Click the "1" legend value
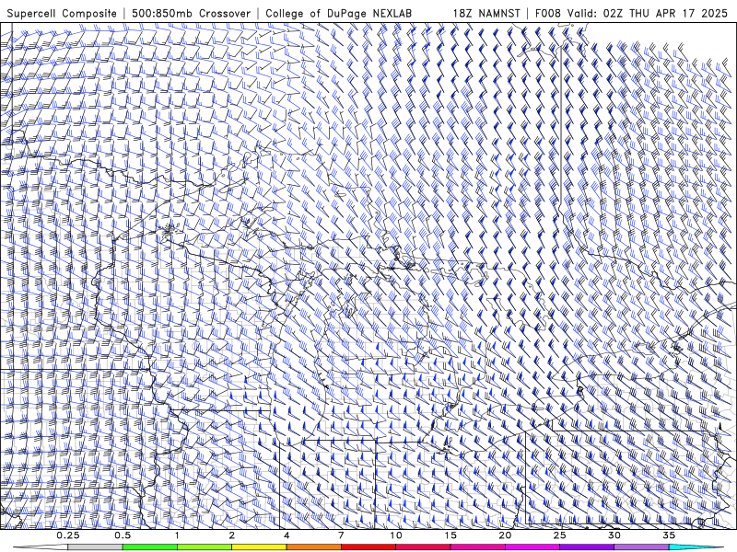Viewport: 737px width, 552px height. tap(177, 535)
